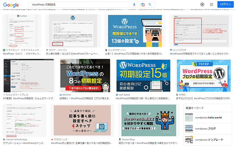Open the たらとろワードプレス dashboard screenshot
236x148 pixels.
pyautogui.click(x=29, y=75)
